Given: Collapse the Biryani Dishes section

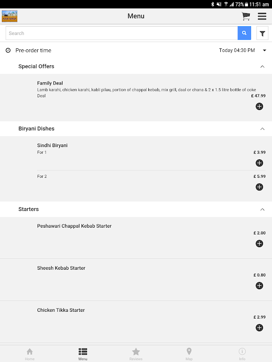Looking at the screenshot, I should (262, 129).
